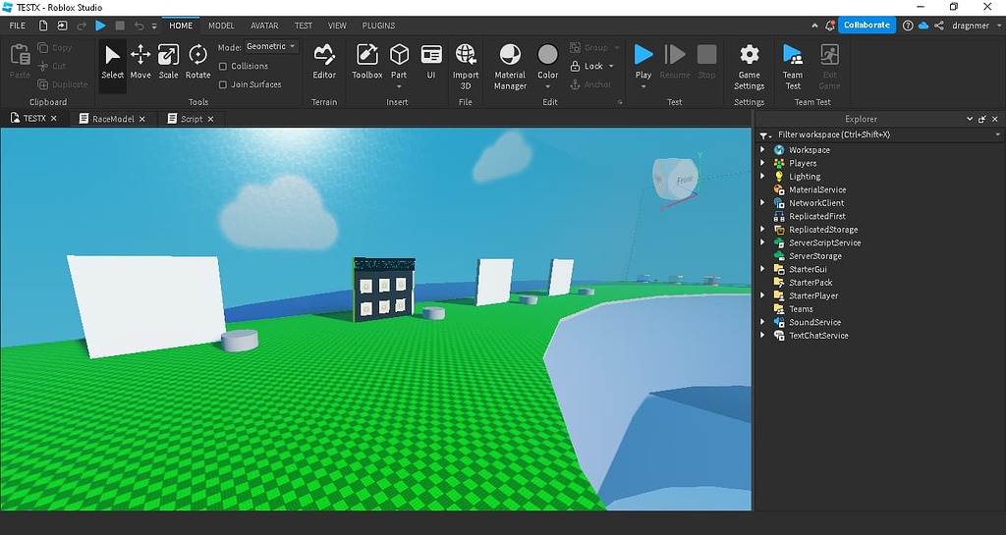
Task: Activate the Scale tool
Action: (x=168, y=62)
